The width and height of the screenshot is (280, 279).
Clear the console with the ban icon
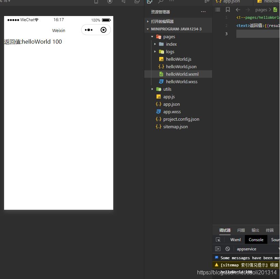227,249
